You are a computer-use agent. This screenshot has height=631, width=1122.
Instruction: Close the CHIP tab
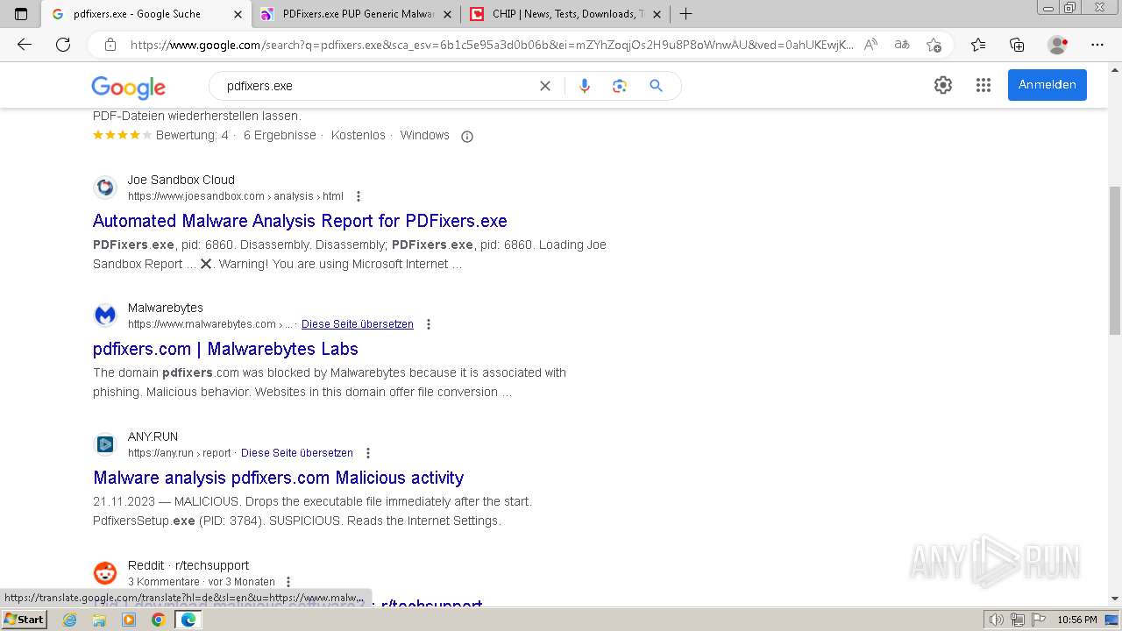click(x=657, y=14)
